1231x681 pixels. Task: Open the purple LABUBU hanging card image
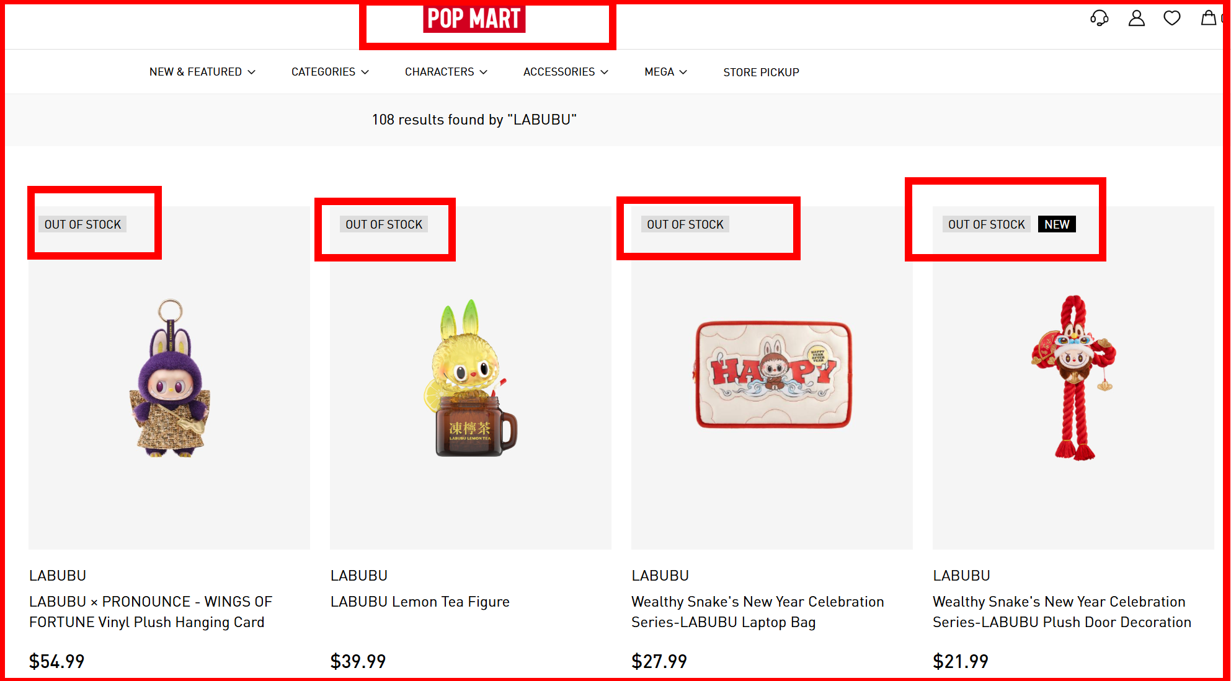[169, 378]
